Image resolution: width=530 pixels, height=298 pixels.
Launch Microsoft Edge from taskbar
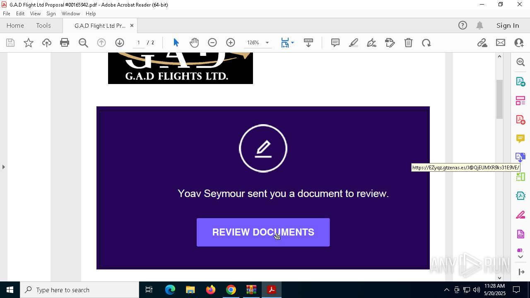pyautogui.click(x=170, y=290)
